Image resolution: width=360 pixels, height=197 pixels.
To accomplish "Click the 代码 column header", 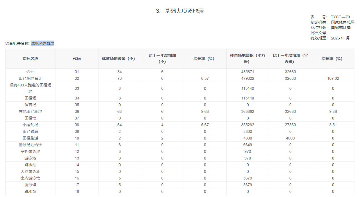I will pyautogui.click(x=77, y=59).
